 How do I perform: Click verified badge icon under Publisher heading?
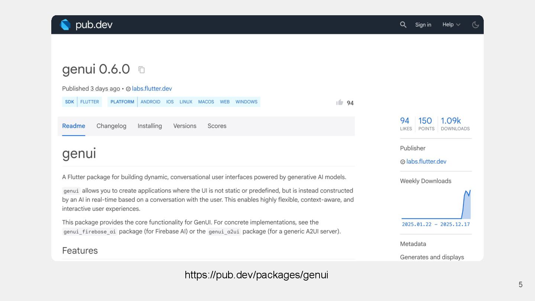pos(402,162)
